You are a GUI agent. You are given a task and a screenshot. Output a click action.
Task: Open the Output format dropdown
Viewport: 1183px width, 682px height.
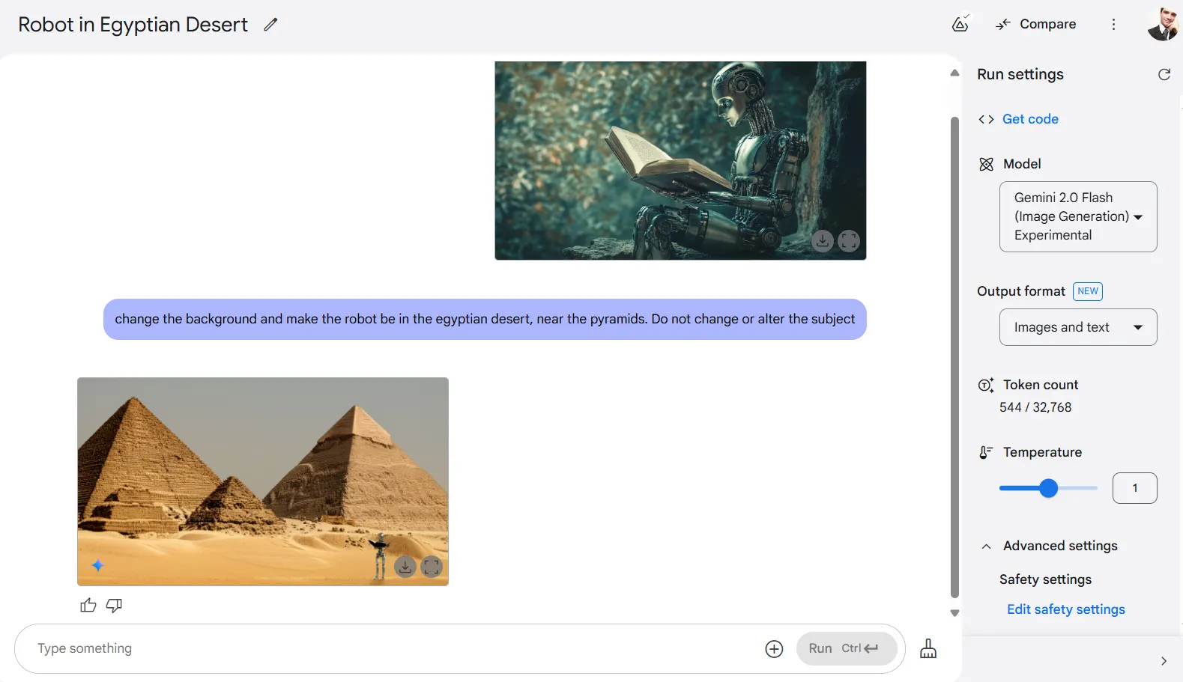pos(1077,327)
